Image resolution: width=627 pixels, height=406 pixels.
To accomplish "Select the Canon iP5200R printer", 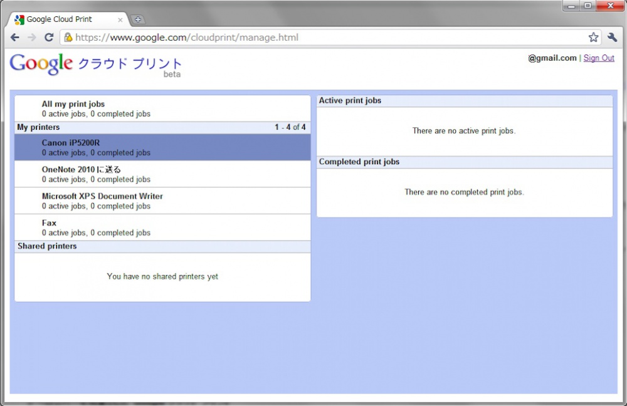I will [162, 147].
